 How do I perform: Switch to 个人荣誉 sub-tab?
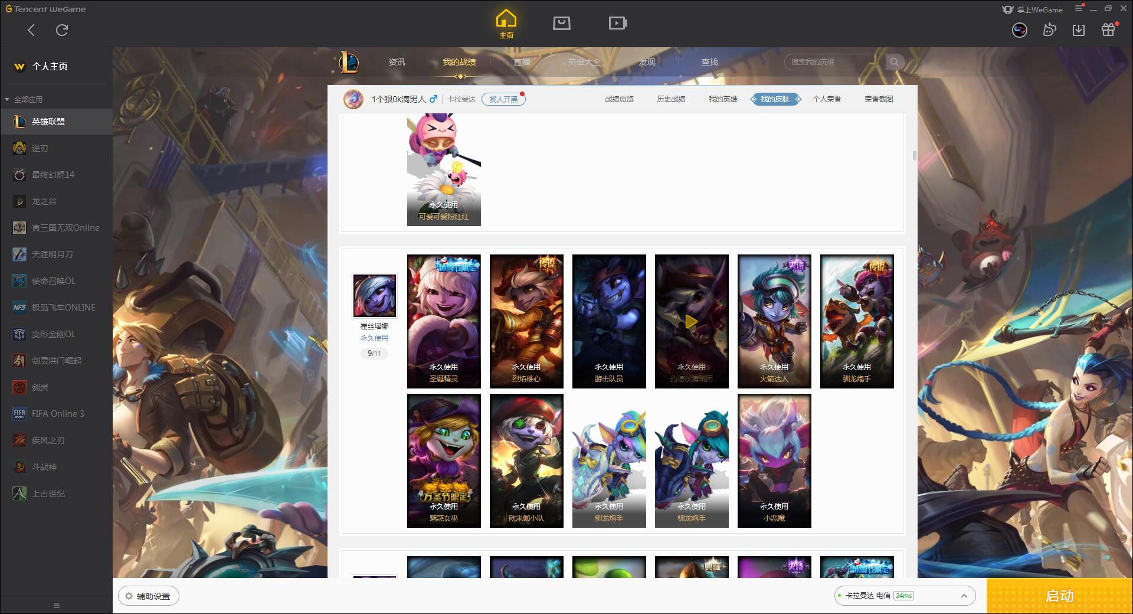pos(827,99)
